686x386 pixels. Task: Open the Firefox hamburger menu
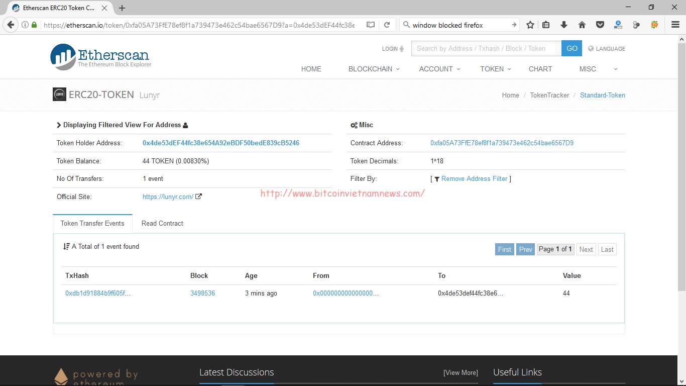coord(675,25)
